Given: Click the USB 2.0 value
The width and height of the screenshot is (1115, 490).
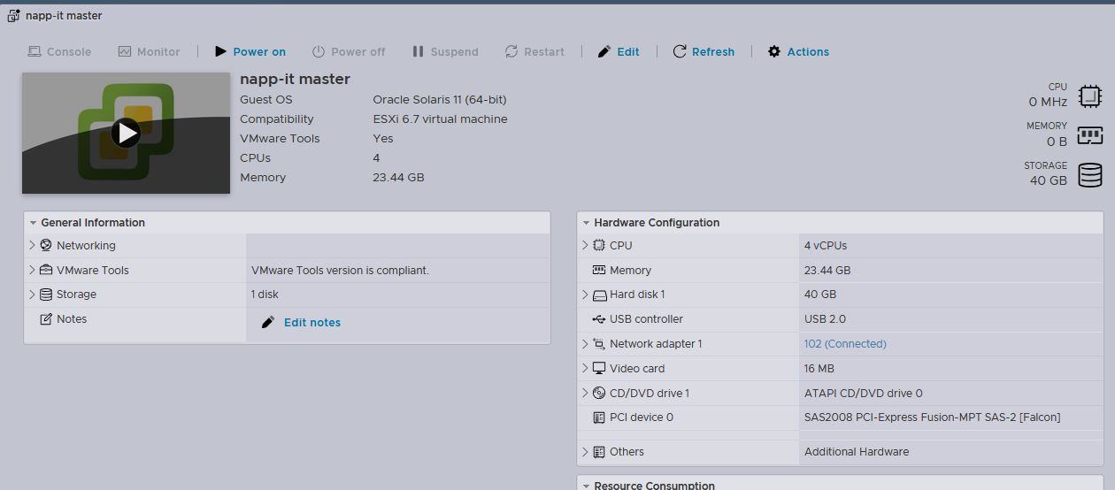Looking at the screenshot, I should click(x=824, y=319).
